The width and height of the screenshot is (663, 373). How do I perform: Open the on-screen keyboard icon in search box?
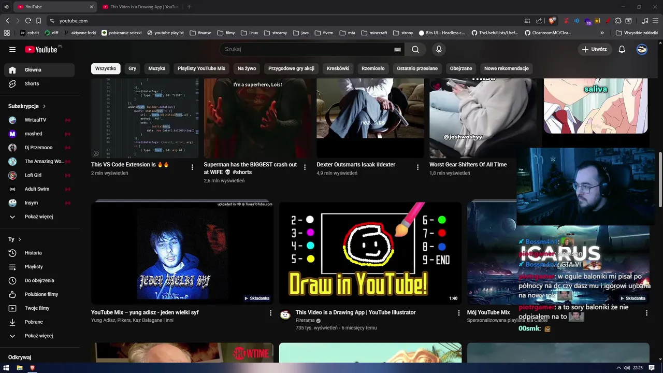click(397, 49)
